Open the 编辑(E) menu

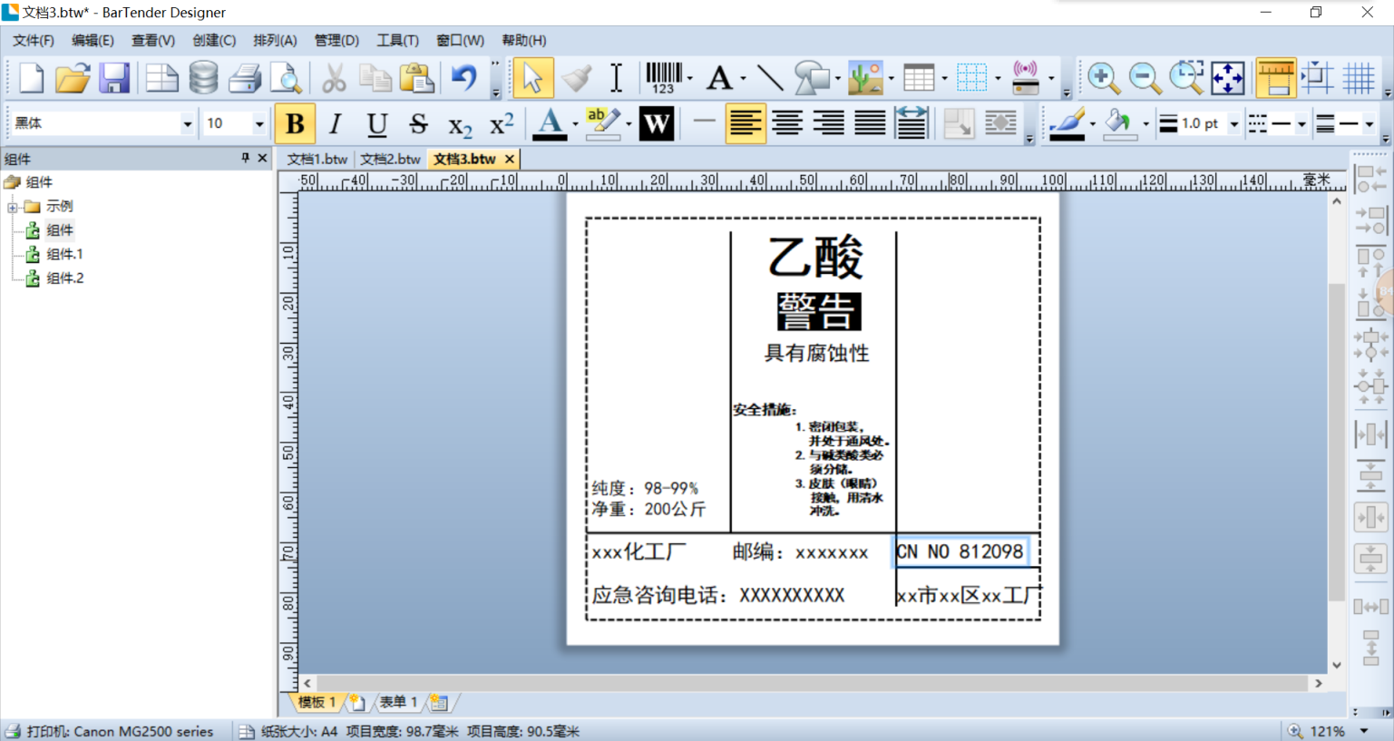click(x=93, y=40)
